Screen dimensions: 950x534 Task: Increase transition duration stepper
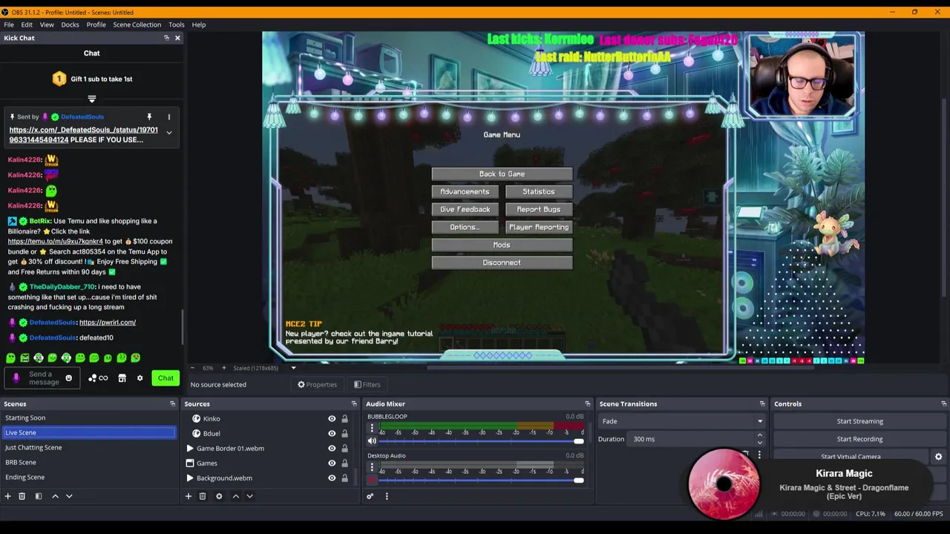759,436
